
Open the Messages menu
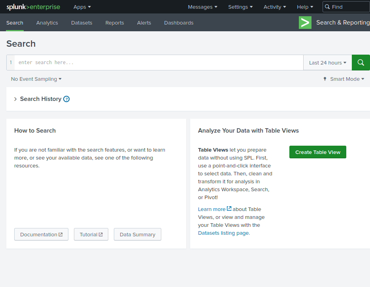[x=202, y=7]
